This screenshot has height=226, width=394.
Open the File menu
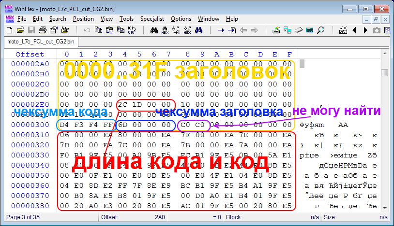22,19
